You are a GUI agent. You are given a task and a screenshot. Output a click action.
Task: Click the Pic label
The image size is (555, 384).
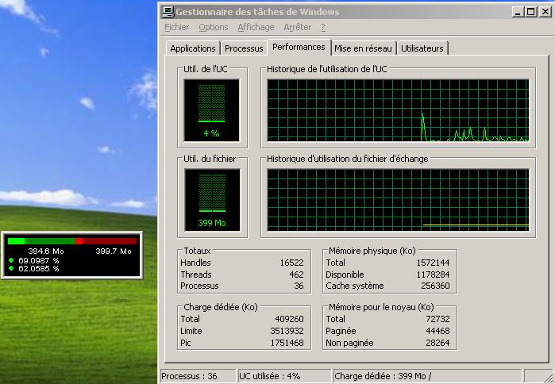tap(186, 343)
